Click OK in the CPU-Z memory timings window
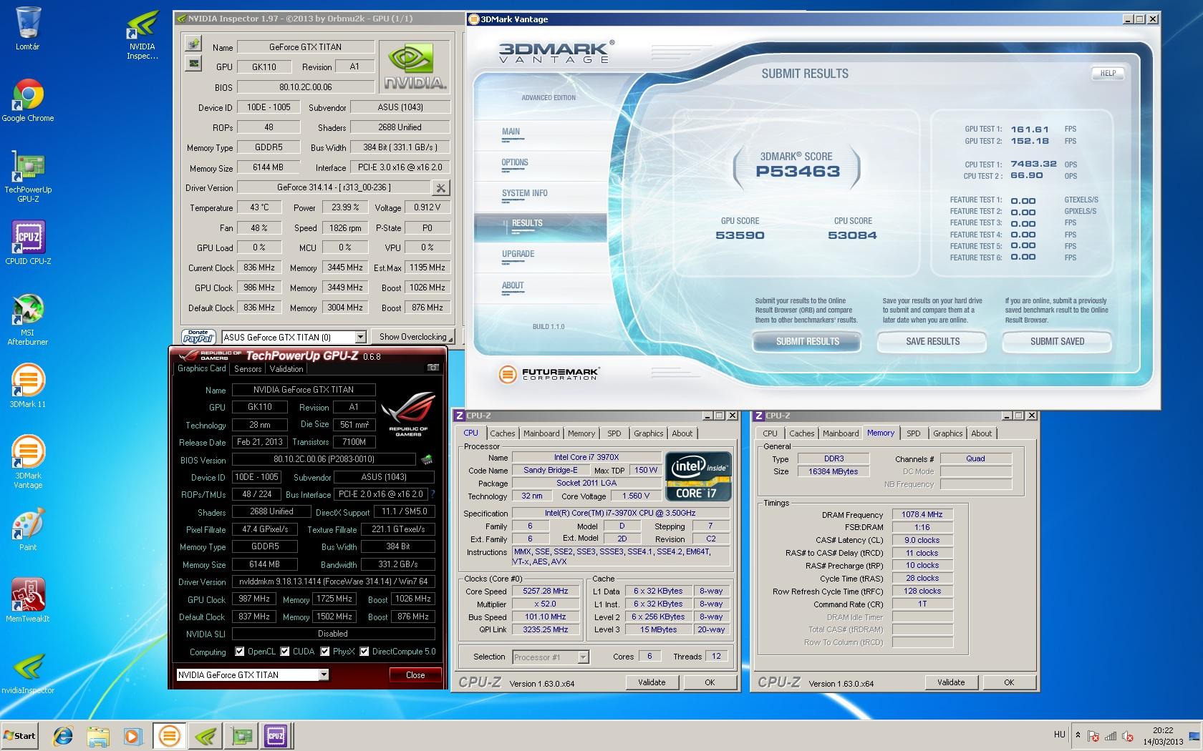 (1009, 682)
